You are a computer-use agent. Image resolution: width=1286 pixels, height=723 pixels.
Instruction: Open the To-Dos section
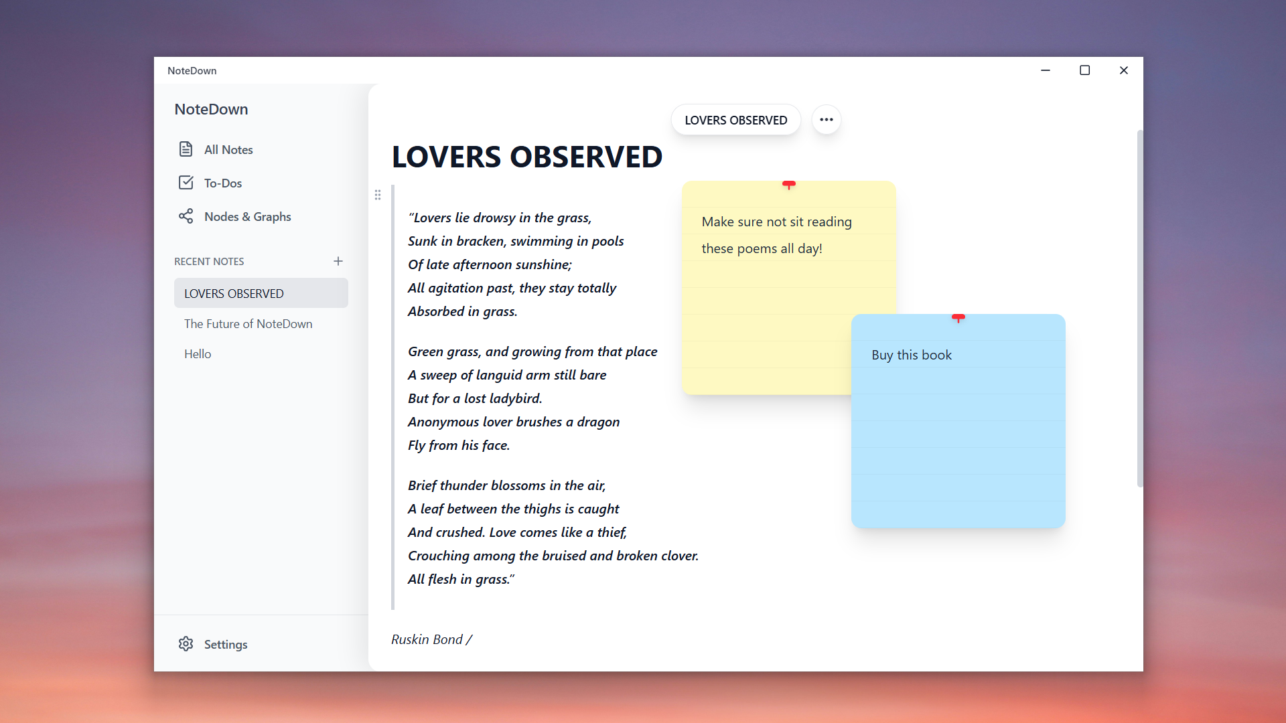click(223, 183)
